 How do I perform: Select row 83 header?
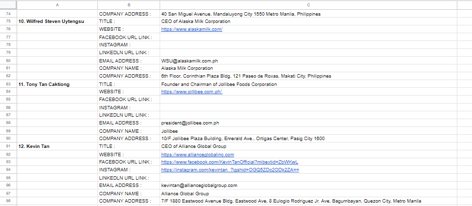pos(8,84)
